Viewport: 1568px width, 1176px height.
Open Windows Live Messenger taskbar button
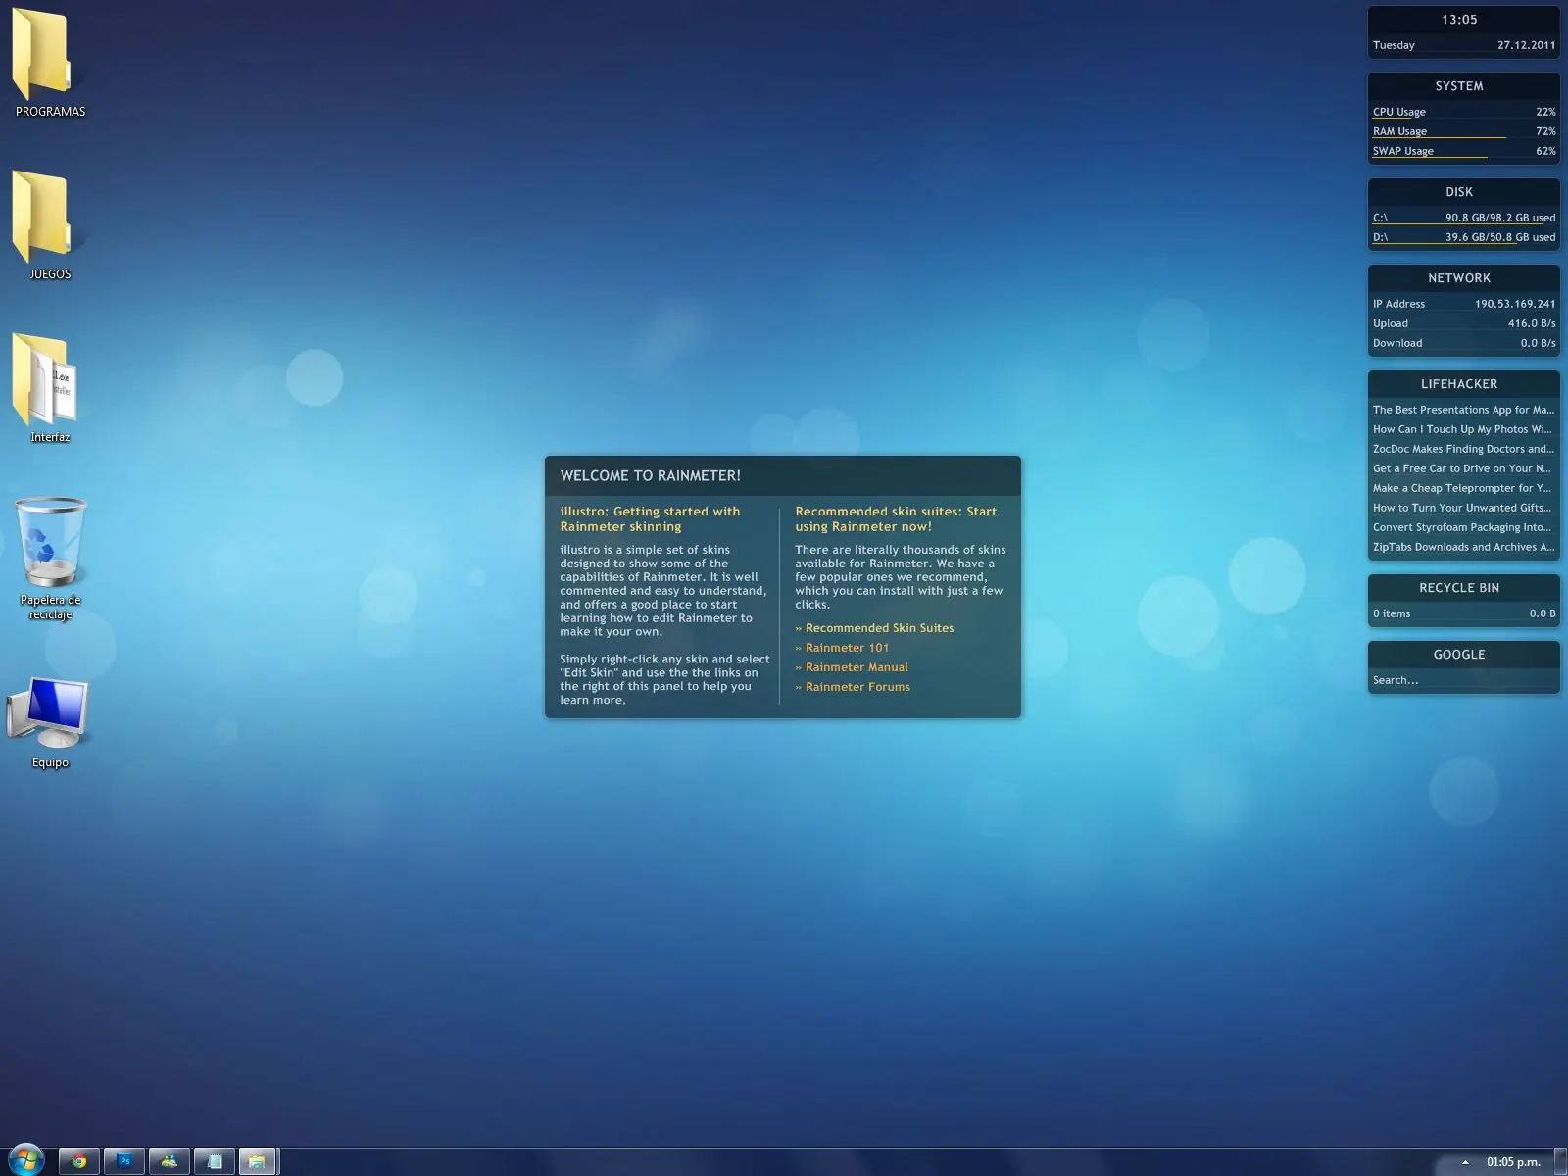pos(170,1161)
